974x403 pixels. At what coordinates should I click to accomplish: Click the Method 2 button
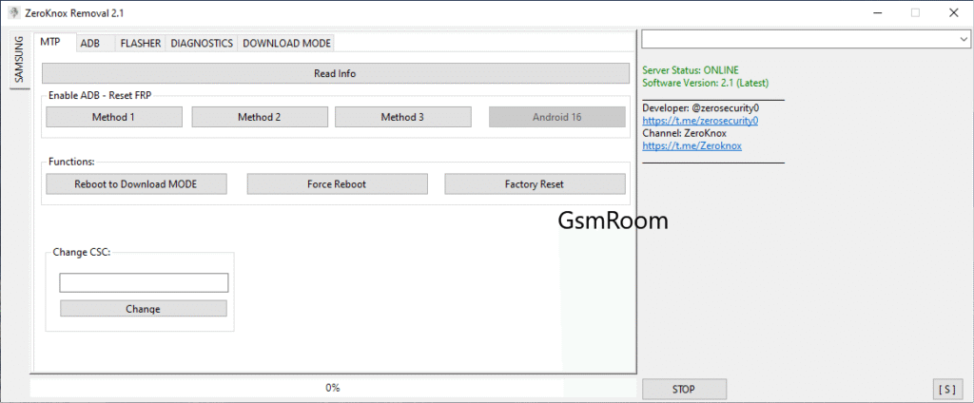point(259,117)
